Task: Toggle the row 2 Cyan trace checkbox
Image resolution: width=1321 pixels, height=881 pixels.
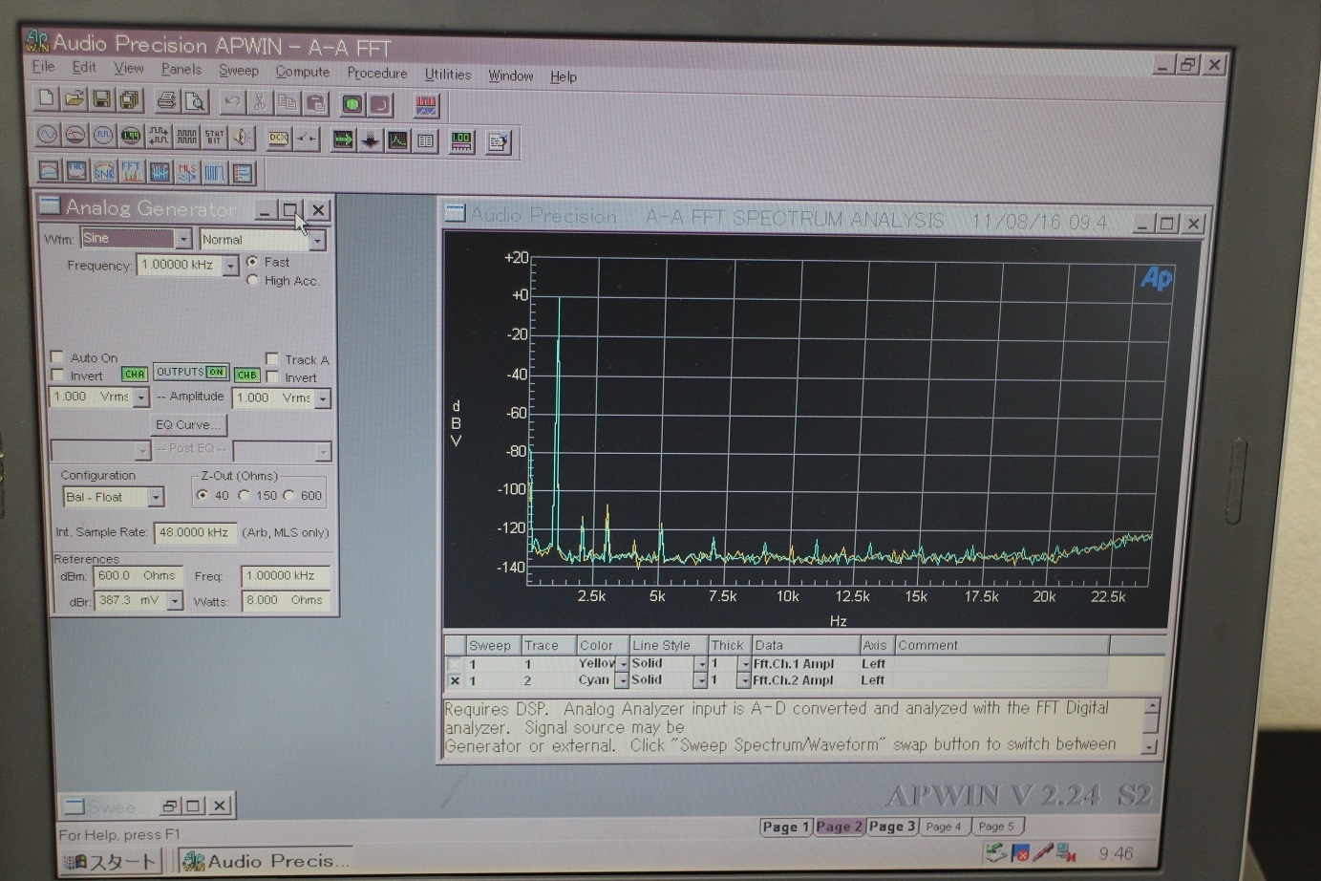Action: click(455, 681)
